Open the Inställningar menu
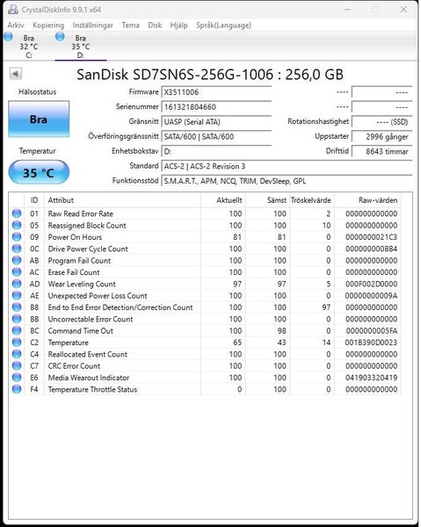The width and height of the screenshot is (421, 527). point(93,25)
